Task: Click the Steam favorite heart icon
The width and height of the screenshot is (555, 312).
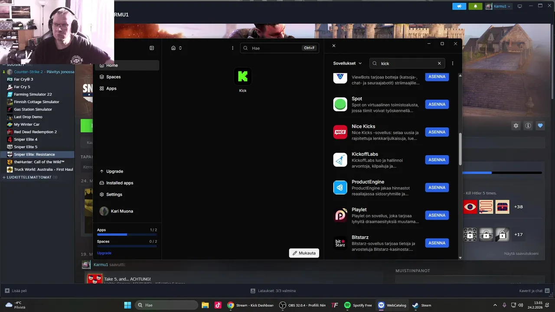Action: pos(540,126)
